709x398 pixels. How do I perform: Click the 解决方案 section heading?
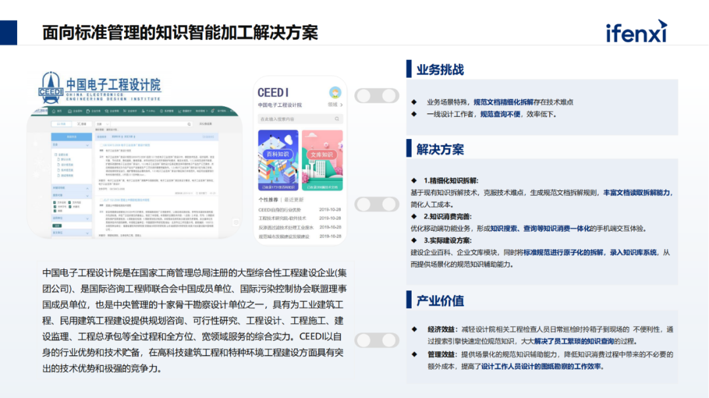point(440,149)
